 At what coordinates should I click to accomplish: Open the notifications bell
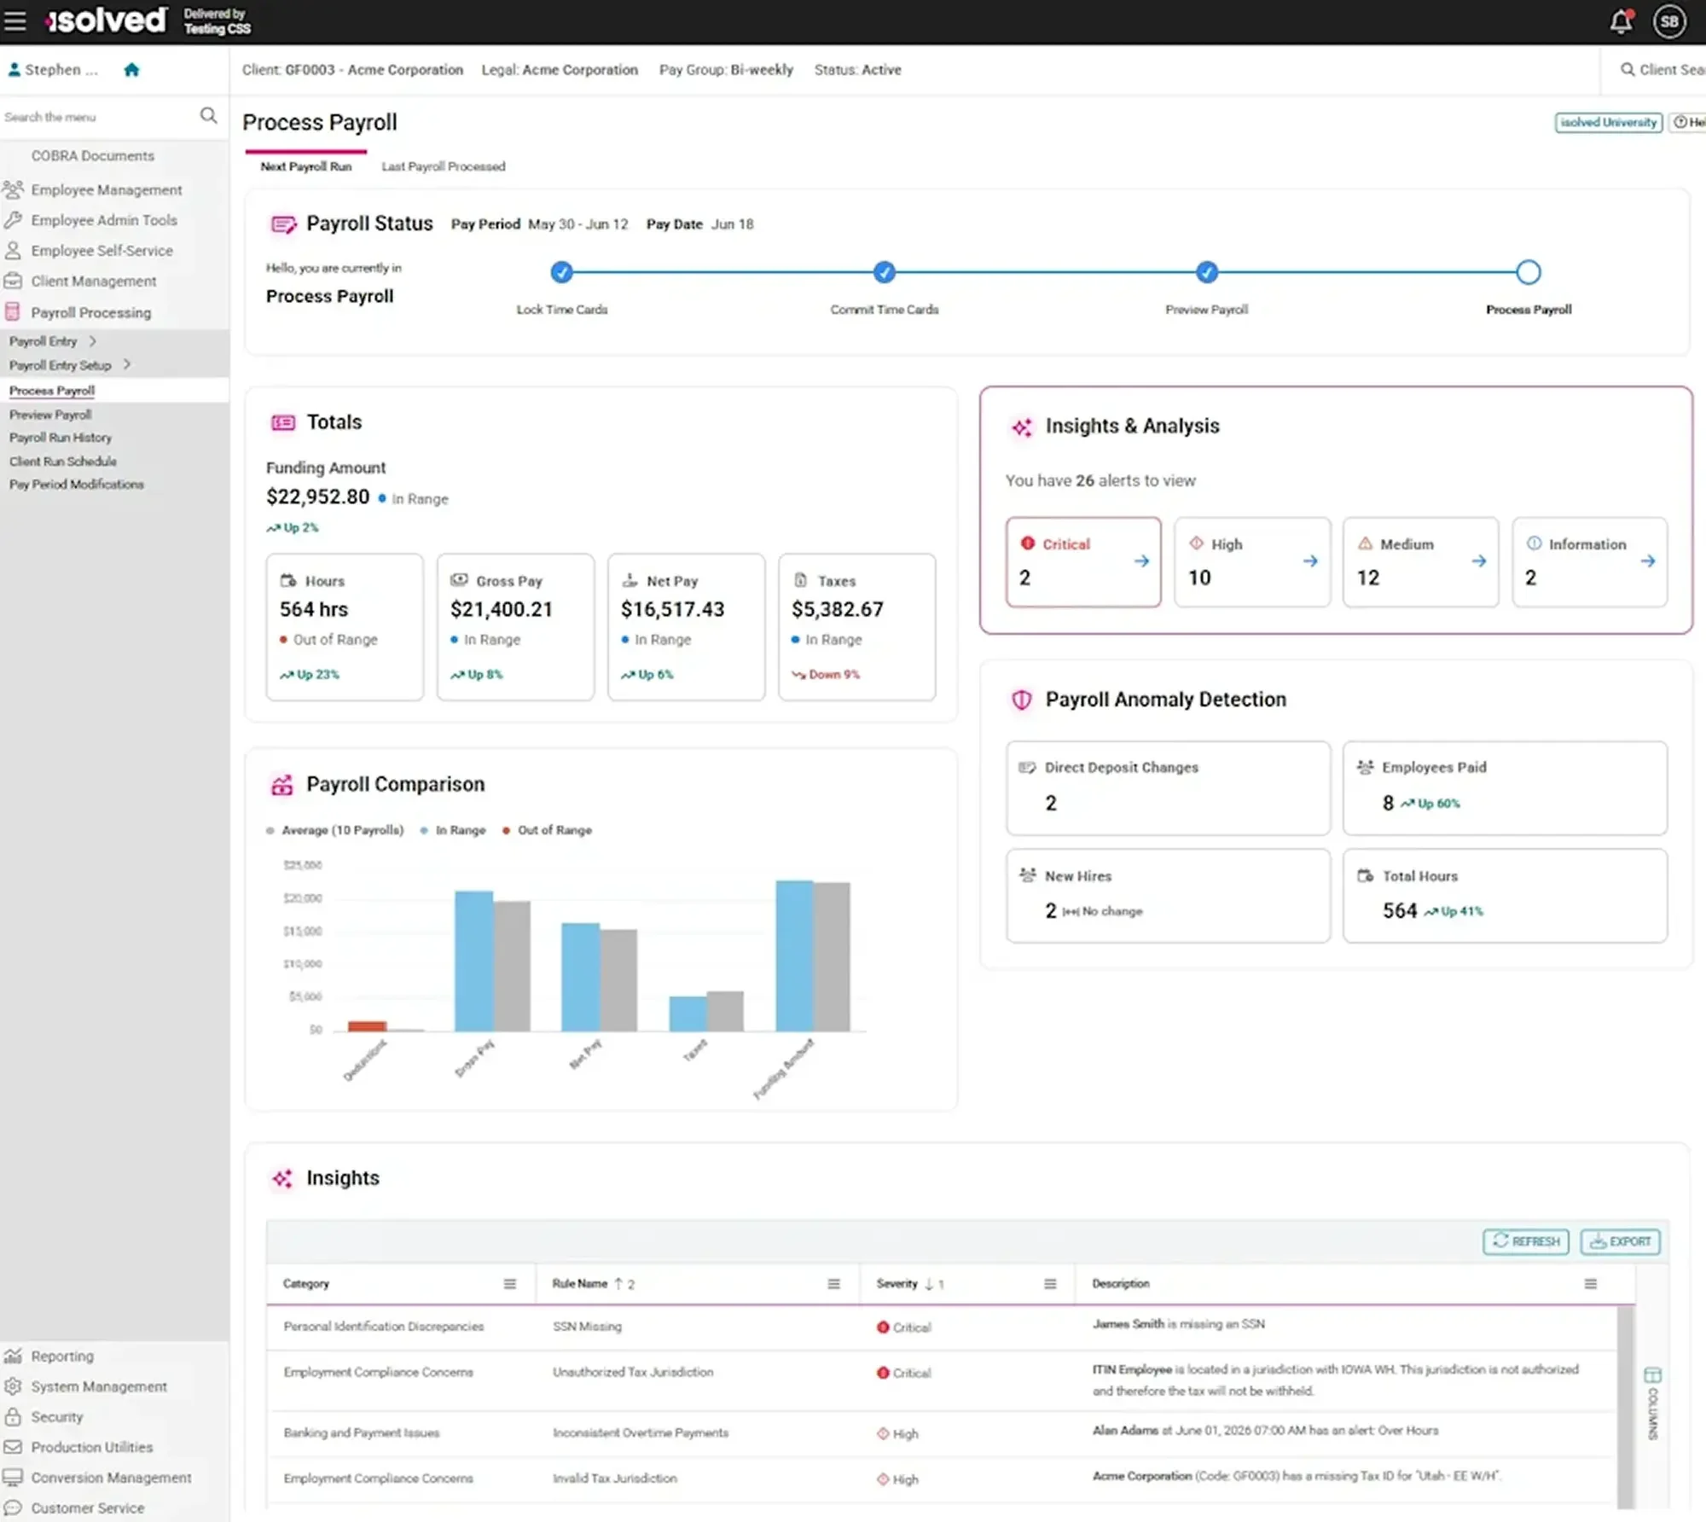click(1621, 21)
